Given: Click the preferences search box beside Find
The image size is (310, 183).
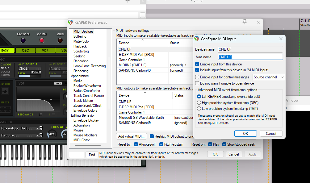Looking at the screenshot, I should coord(77,155).
